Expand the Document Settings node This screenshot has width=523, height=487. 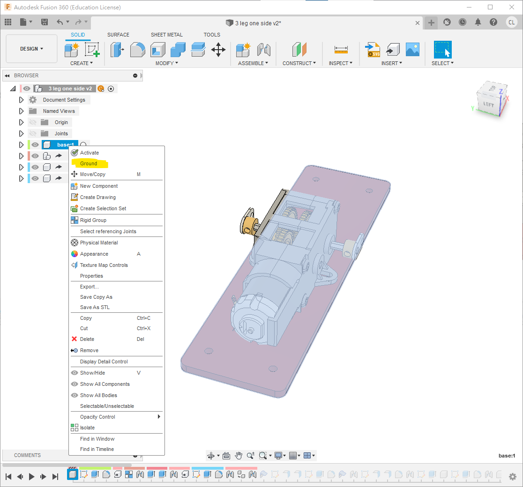coord(21,100)
